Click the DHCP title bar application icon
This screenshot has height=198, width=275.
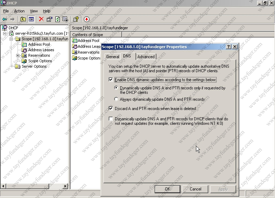click(x=3, y=3)
